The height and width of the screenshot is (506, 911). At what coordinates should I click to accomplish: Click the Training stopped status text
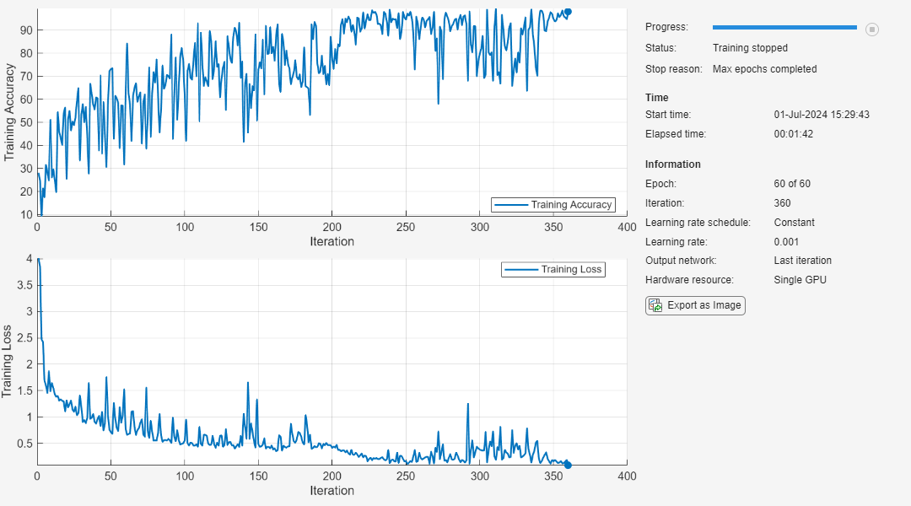[x=750, y=47]
